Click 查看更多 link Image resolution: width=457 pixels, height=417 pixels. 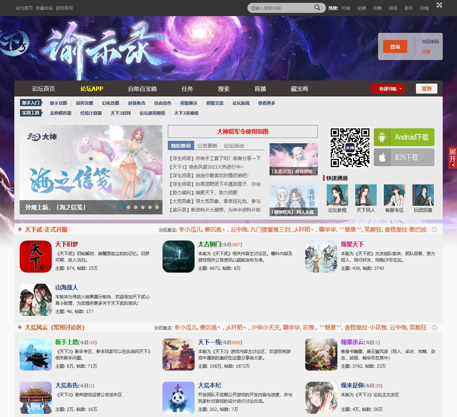click(267, 103)
